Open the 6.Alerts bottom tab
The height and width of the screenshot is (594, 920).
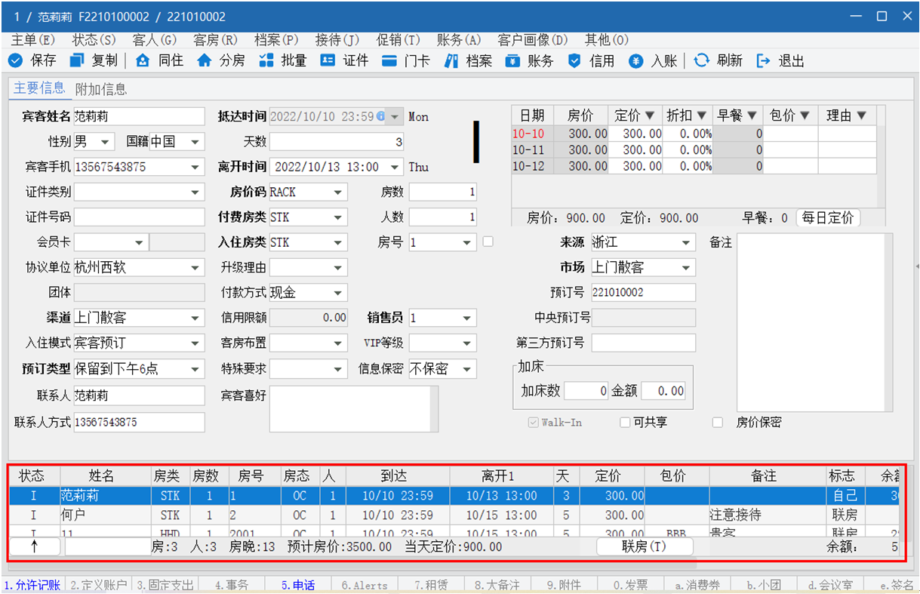pyautogui.click(x=365, y=585)
